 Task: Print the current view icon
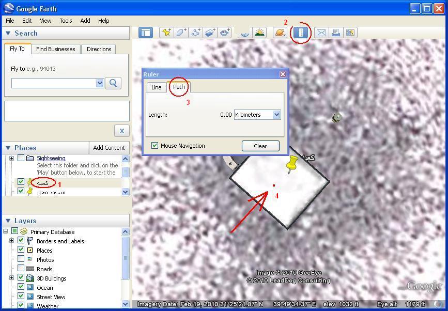(x=336, y=33)
